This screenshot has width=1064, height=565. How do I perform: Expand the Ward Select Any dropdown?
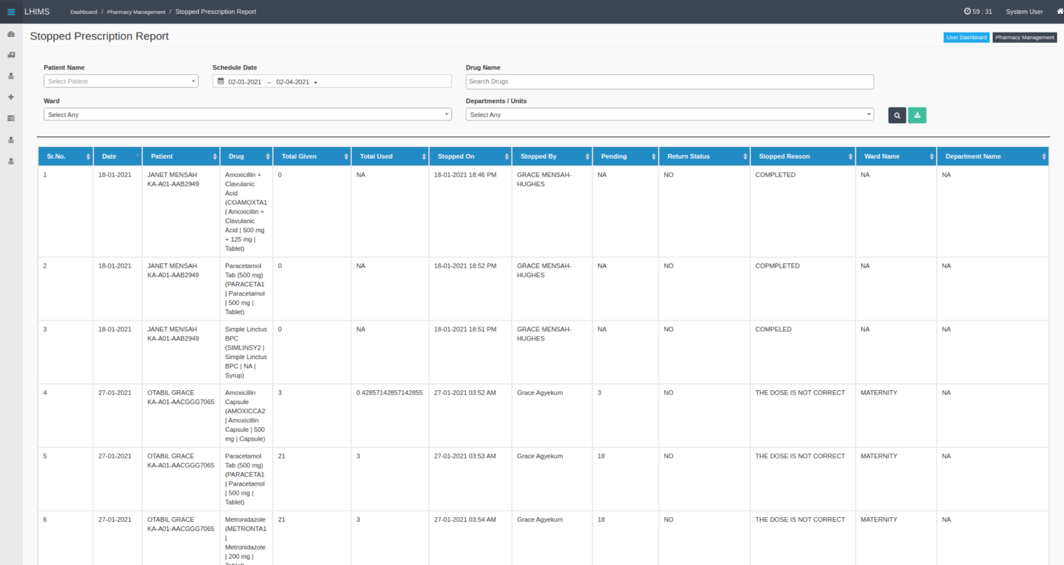pos(248,114)
